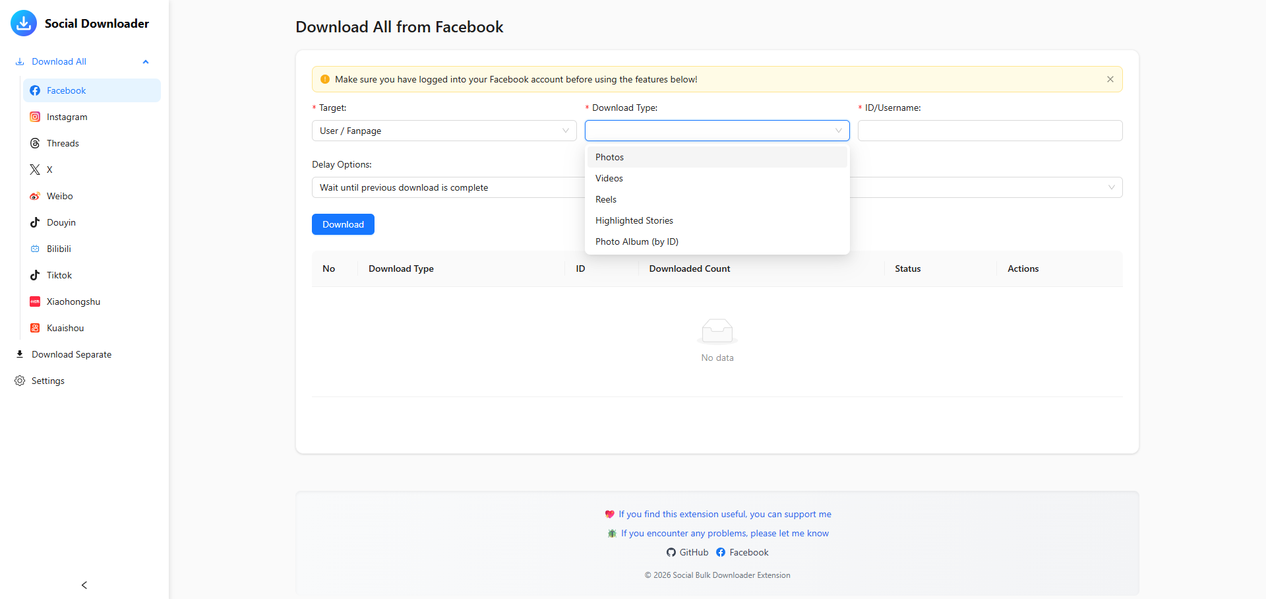
Task: Click the copyright text '2026 Social Bulk Downloader Extension'
Action: (x=717, y=575)
